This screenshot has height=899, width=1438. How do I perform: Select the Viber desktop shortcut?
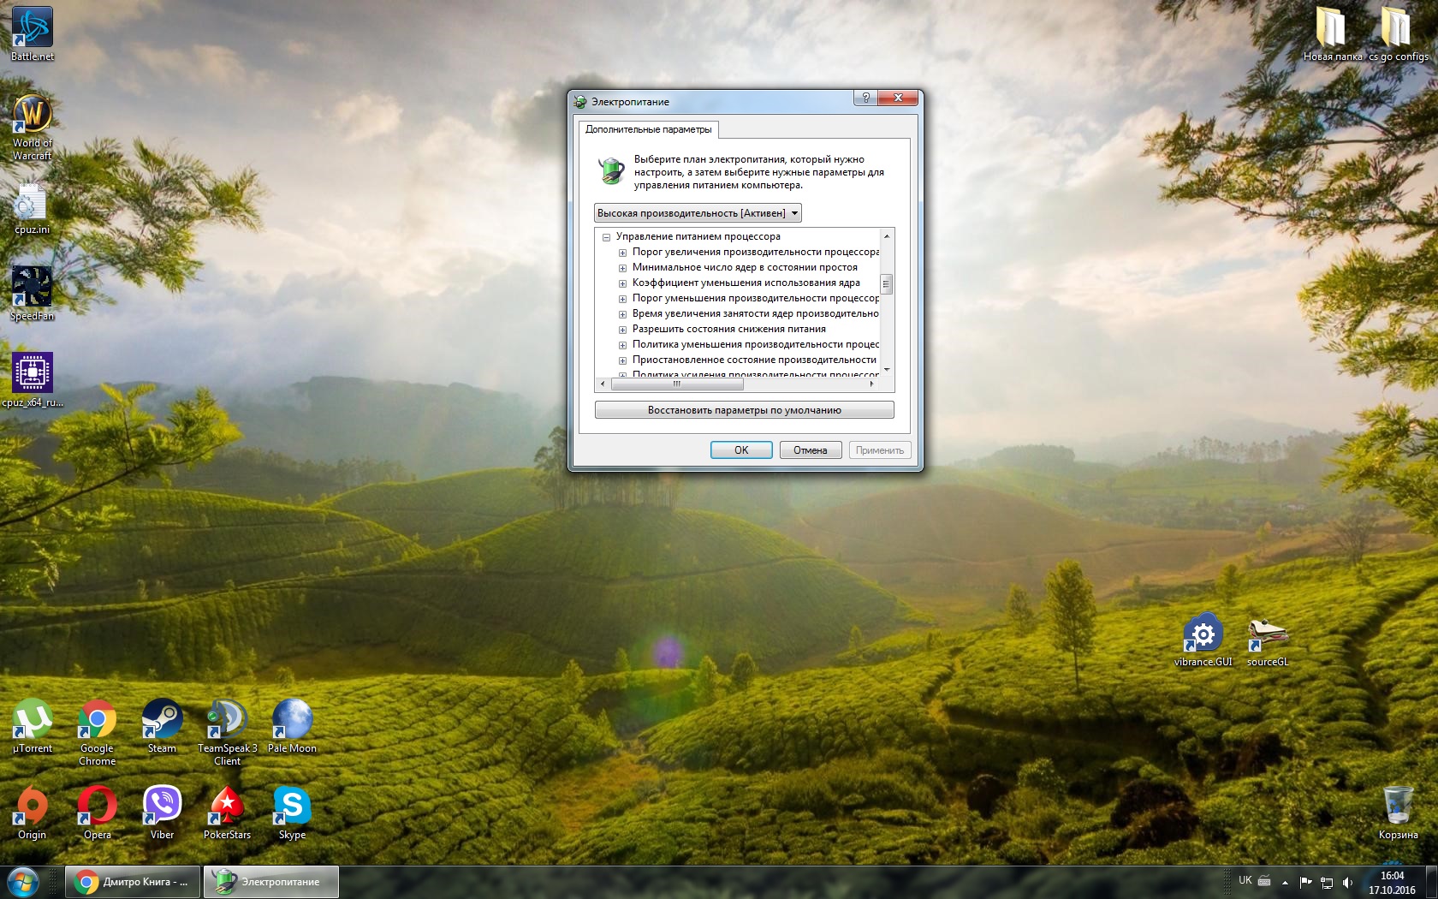(162, 813)
